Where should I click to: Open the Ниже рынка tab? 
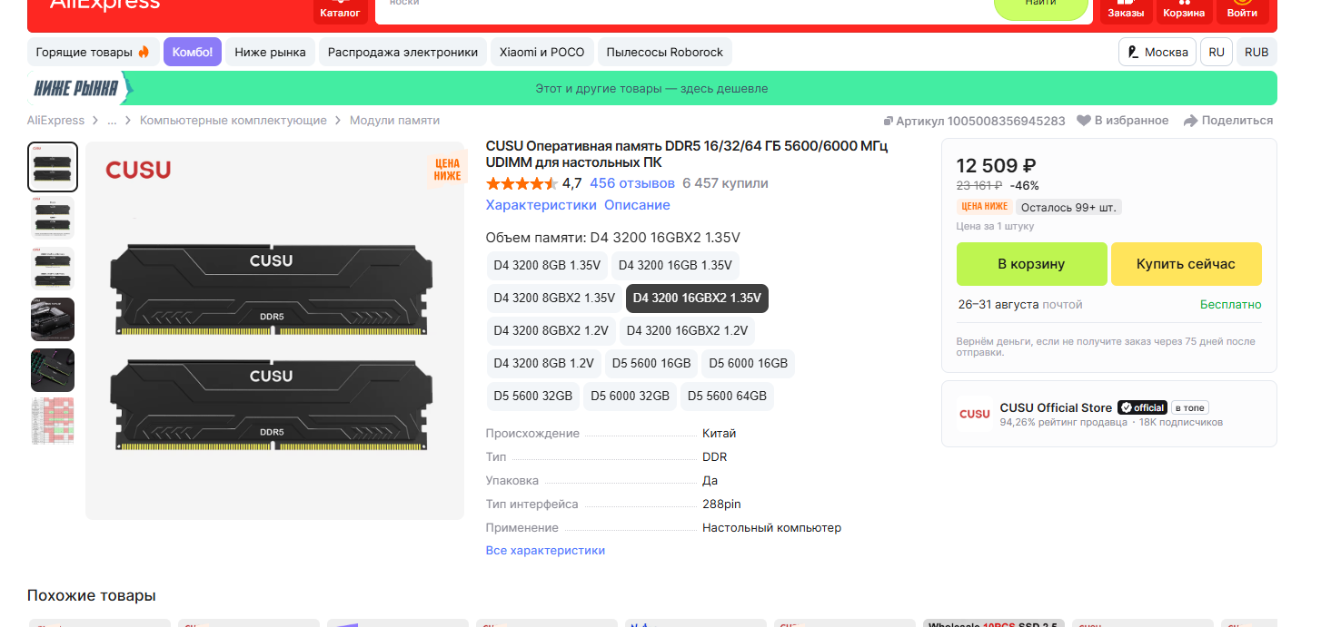pyautogui.click(x=270, y=52)
